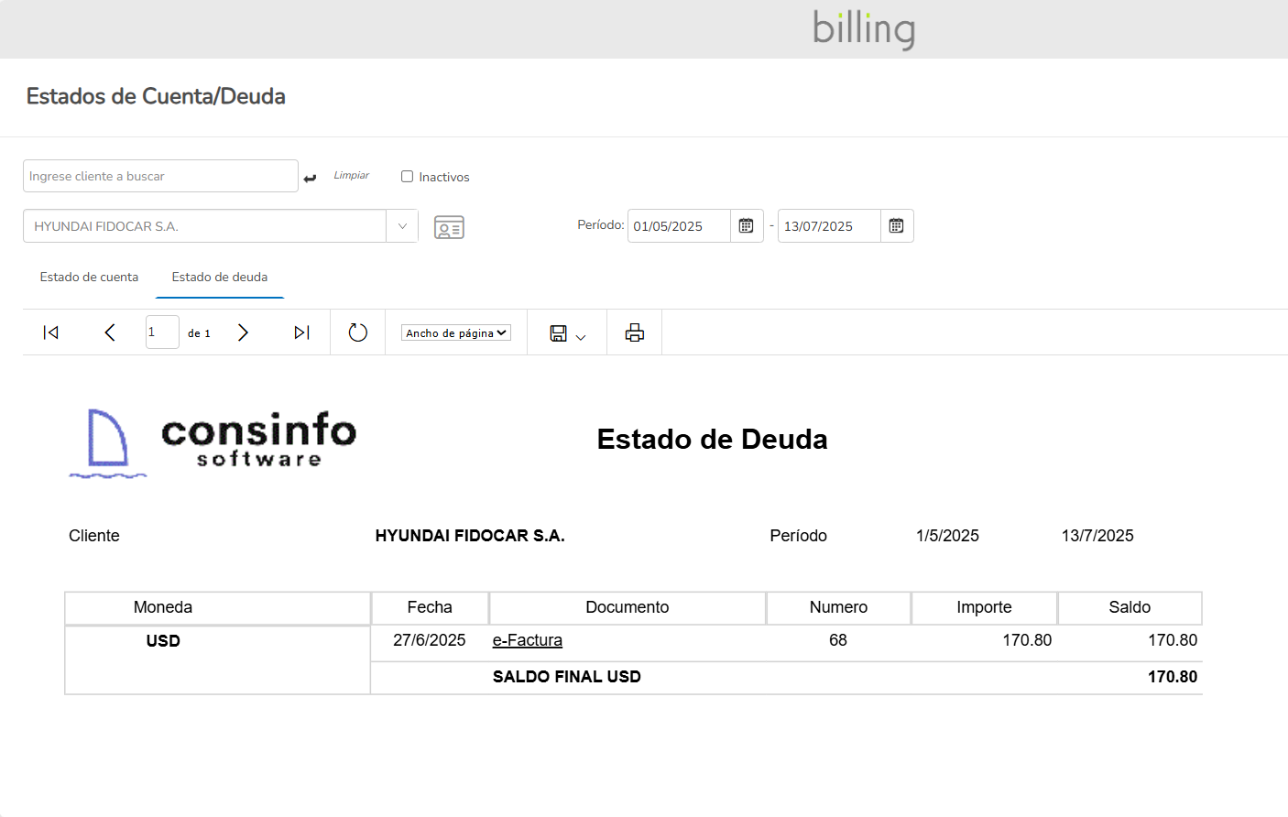Click the Limpiar link
The height and width of the screenshot is (817, 1288).
point(351,175)
